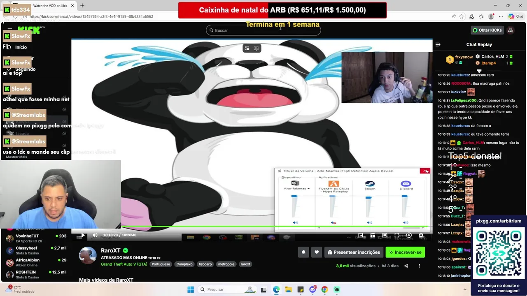Click the Carlos_HLM leaderboard entry
Viewport: 527px width, 296px height.
tap(494, 56)
